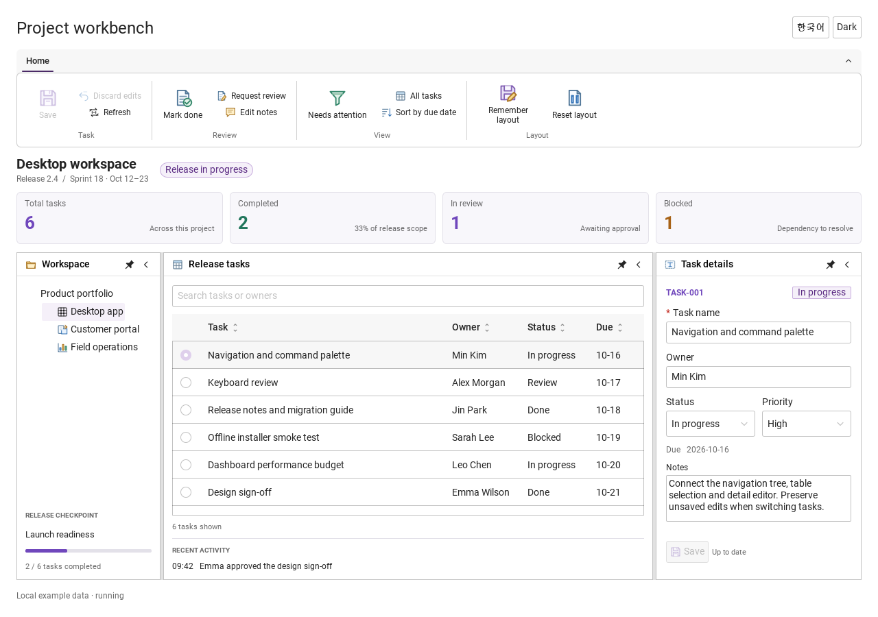Click the Mark done icon in ribbon
878x617 pixels.
click(183, 98)
